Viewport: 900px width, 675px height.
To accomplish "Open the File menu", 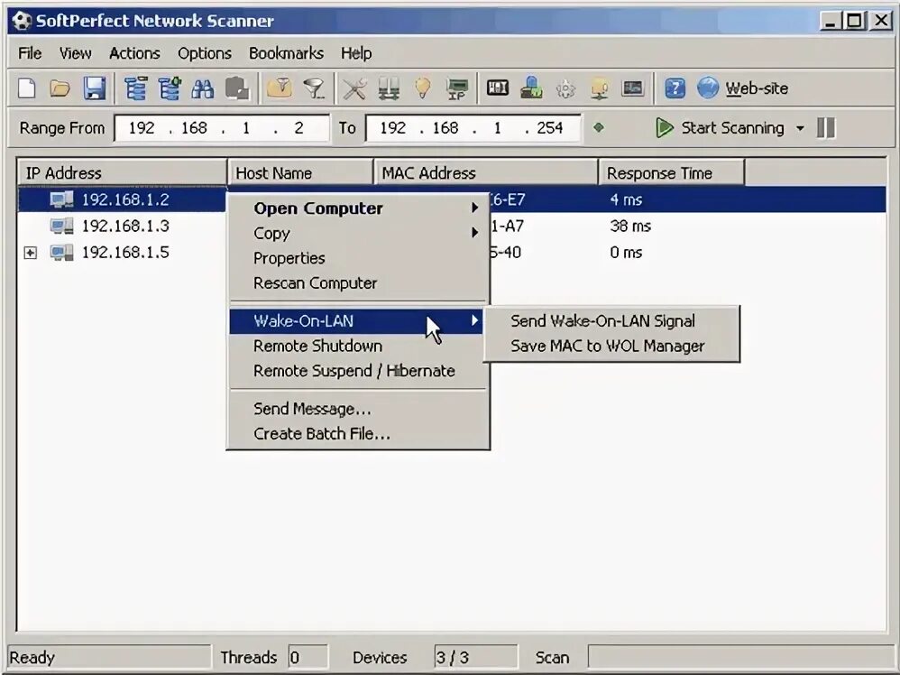I will click(x=30, y=53).
